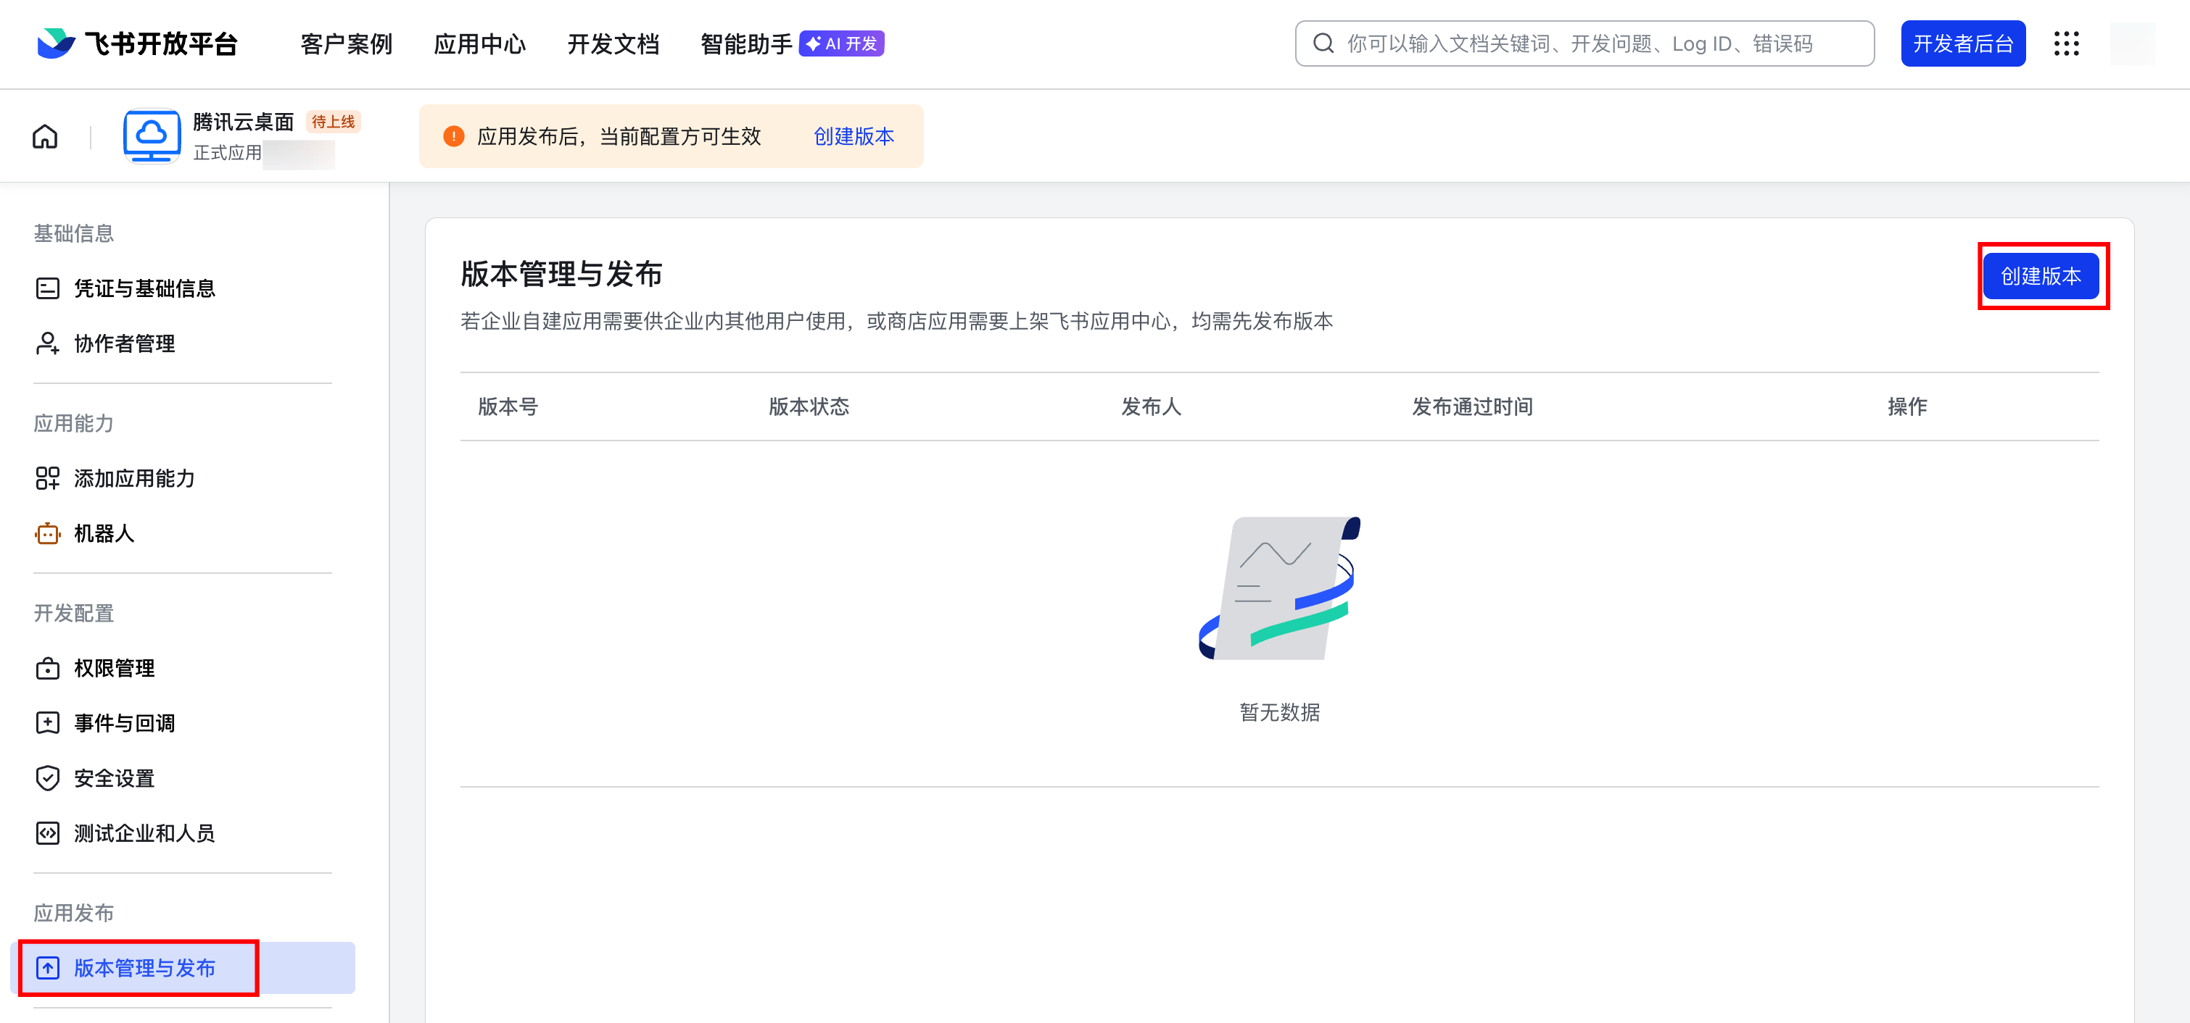The image size is (2190, 1023).
Task: Select 版本管理与发布 sidebar item
Action: click(x=144, y=968)
